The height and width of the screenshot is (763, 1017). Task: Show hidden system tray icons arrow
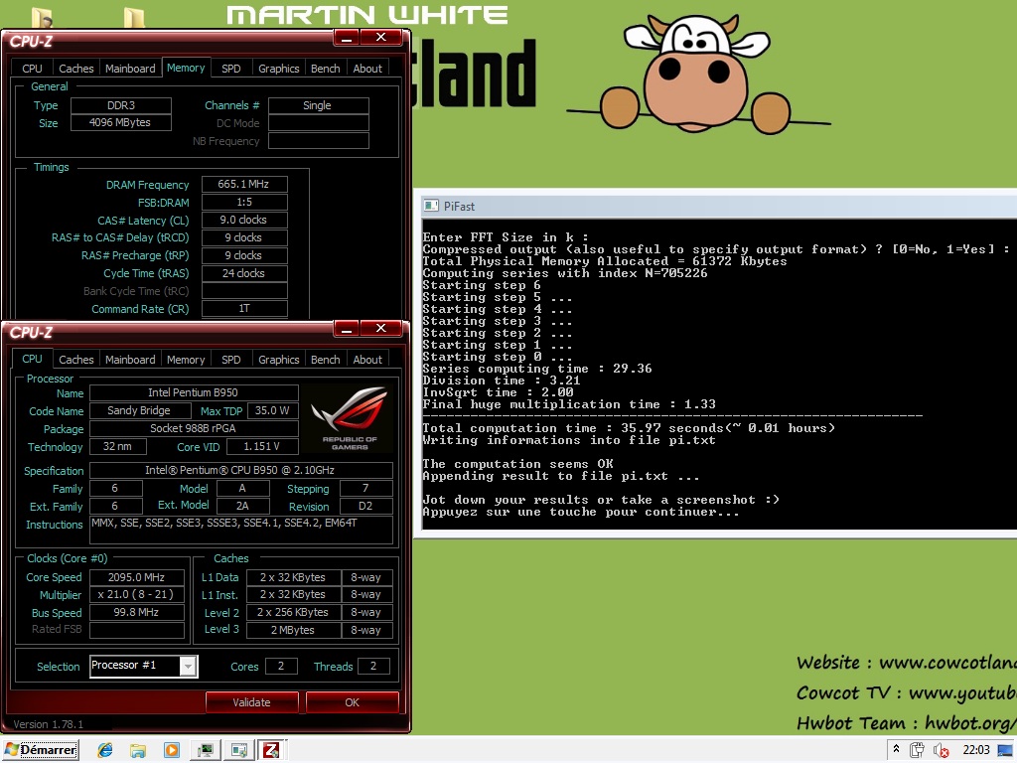pyautogui.click(x=897, y=749)
